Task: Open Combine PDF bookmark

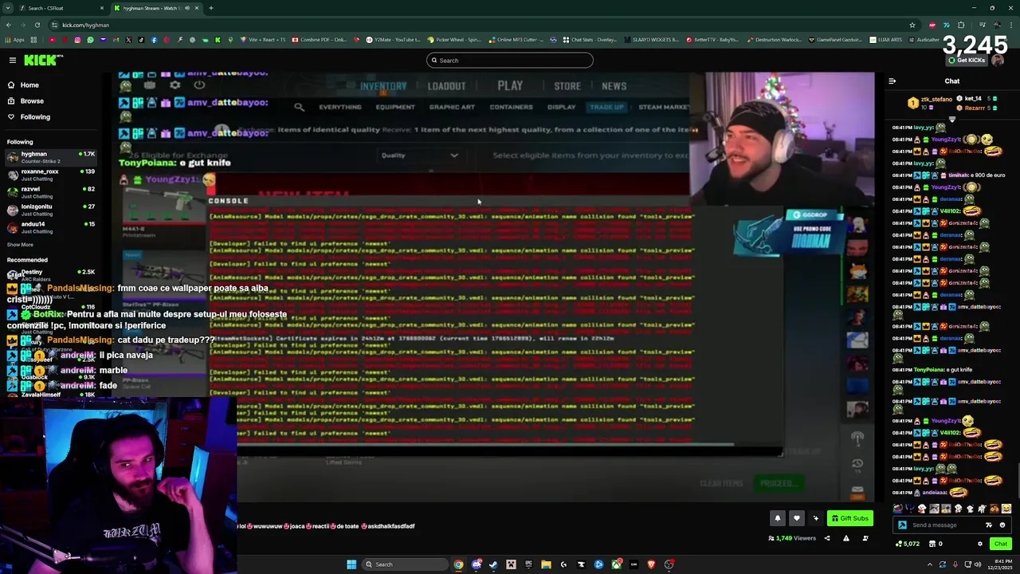Action: (x=320, y=40)
